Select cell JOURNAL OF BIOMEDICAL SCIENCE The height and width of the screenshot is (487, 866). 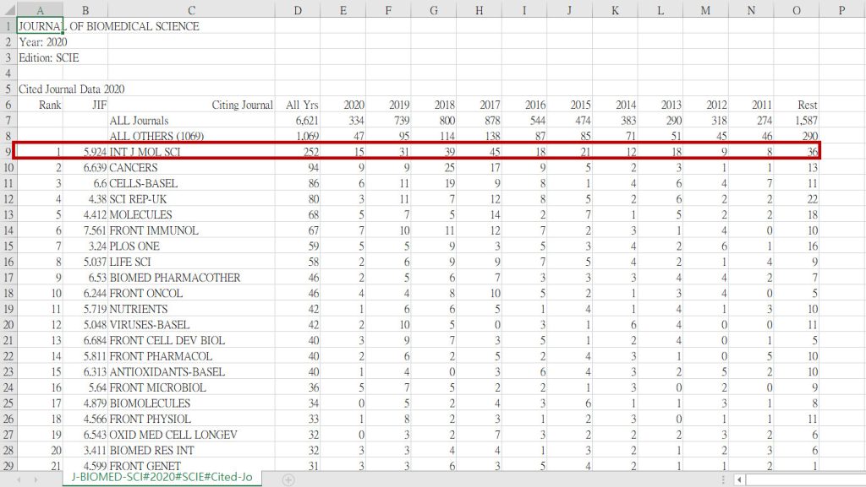click(40, 26)
